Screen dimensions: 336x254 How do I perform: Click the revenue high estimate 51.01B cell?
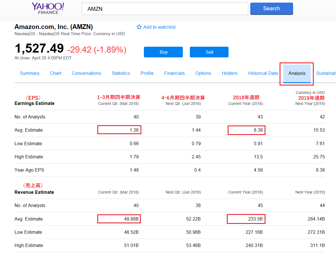(x=131, y=246)
